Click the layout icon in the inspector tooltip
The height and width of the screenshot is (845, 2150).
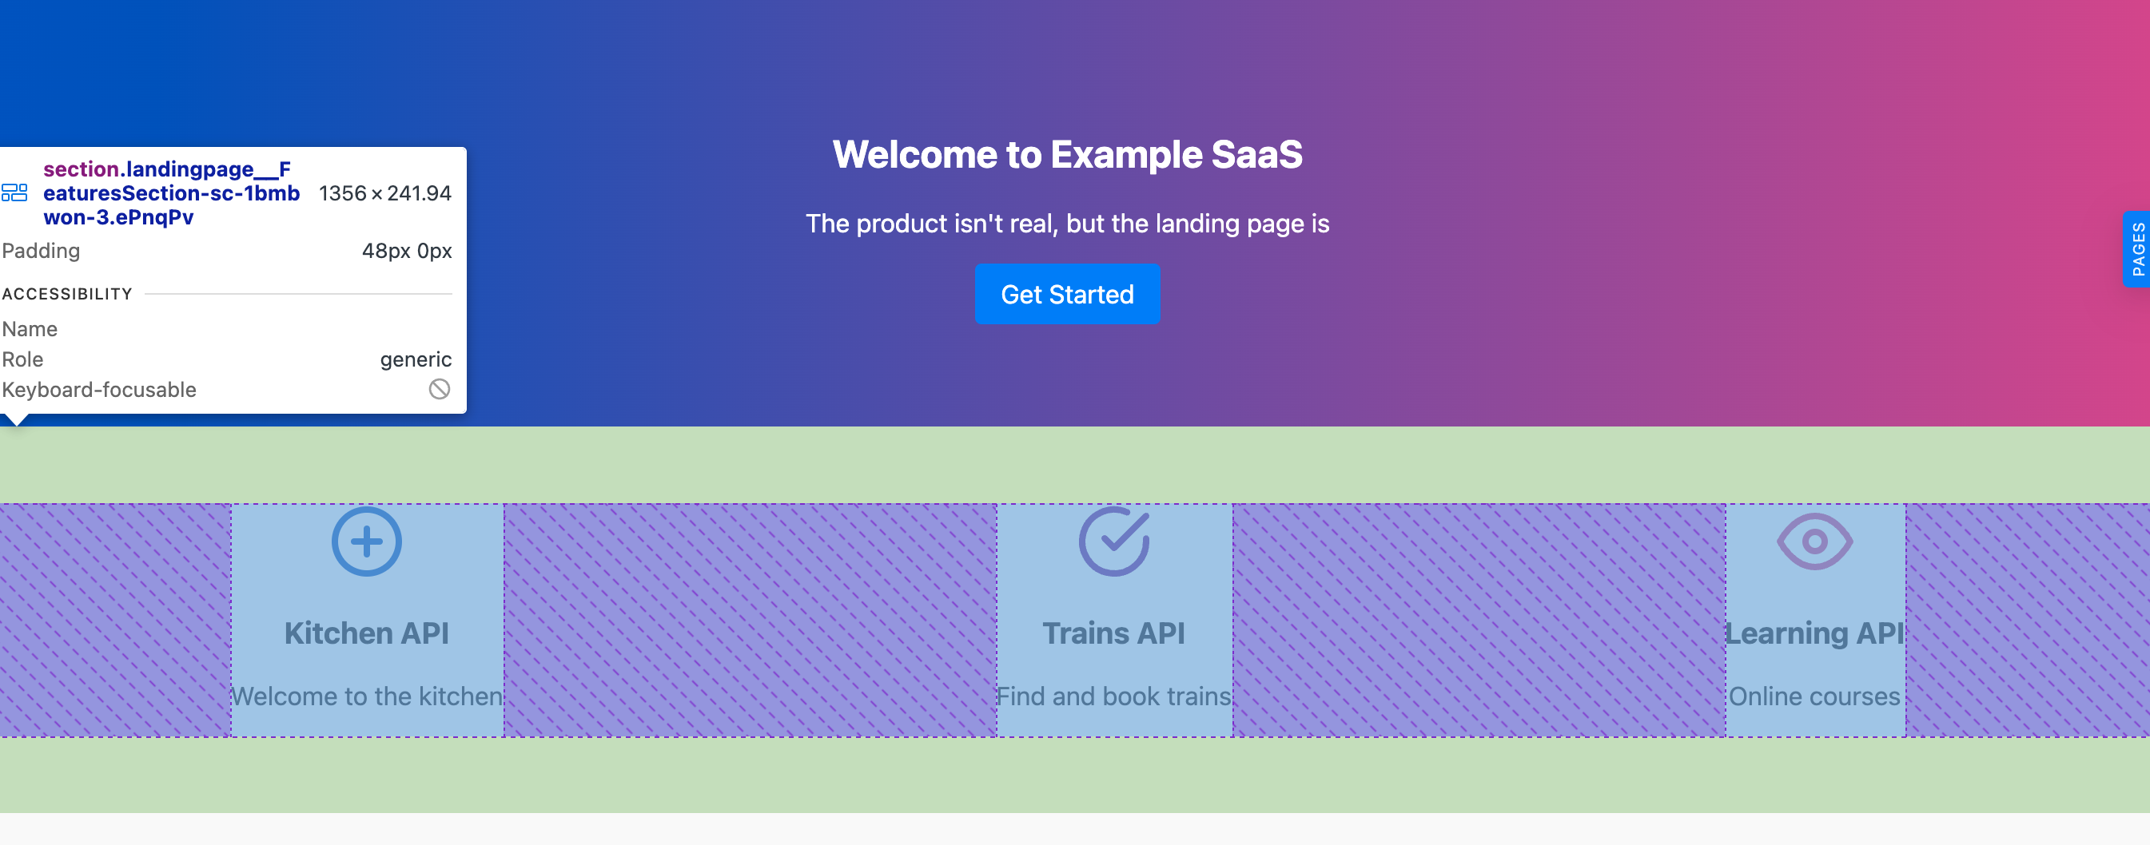[15, 193]
